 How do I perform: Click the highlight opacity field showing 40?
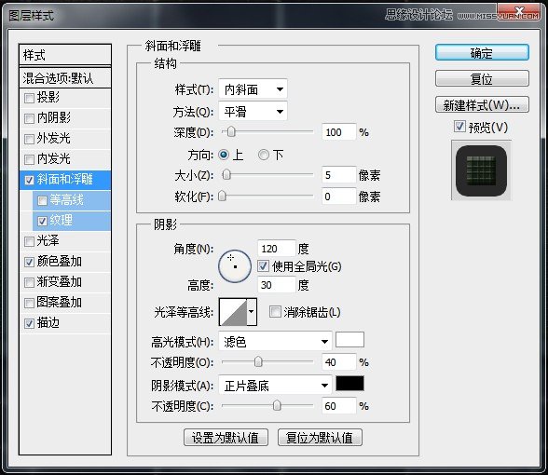point(338,362)
